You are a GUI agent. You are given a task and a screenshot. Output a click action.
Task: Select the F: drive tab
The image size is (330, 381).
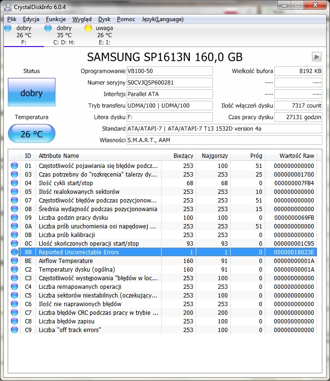(24, 35)
